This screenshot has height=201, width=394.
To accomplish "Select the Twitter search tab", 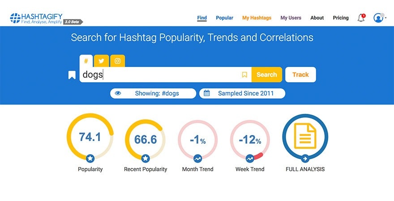I will click(x=102, y=61).
